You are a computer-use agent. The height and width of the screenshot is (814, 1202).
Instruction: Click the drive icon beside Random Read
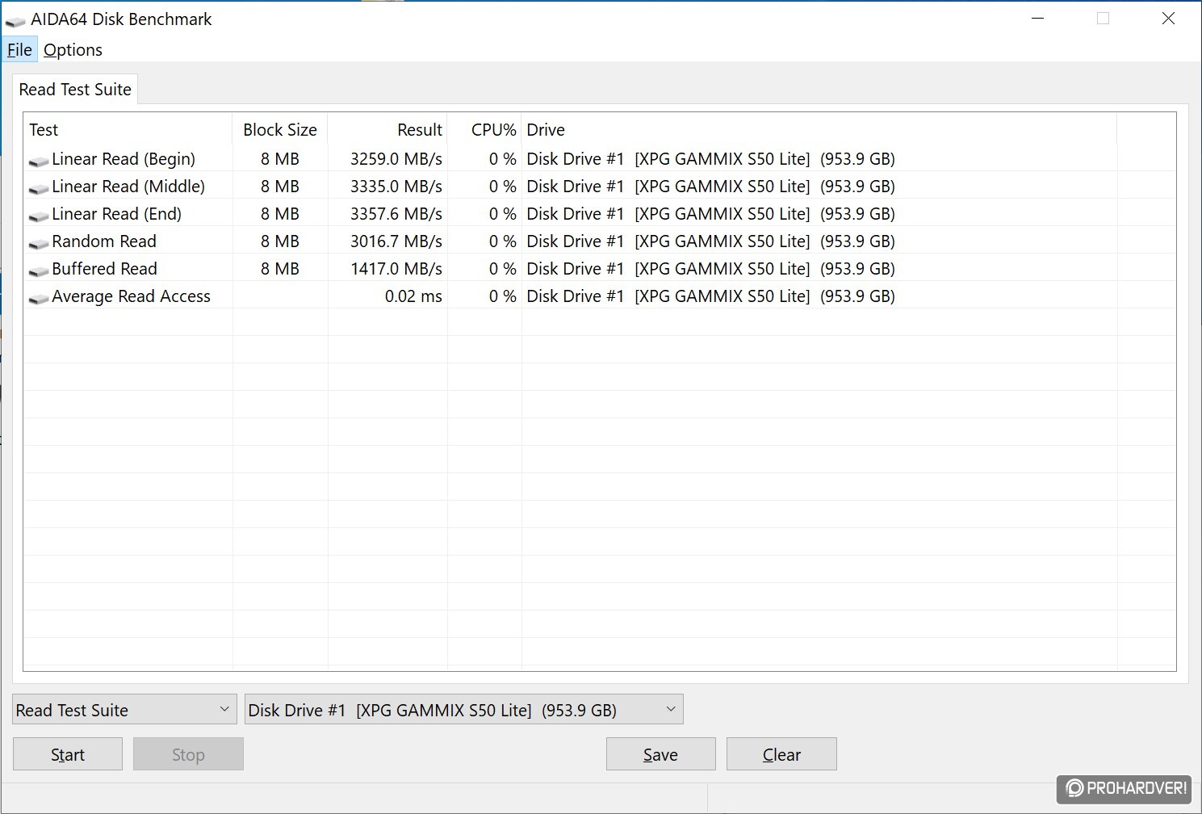pyautogui.click(x=39, y=244)
